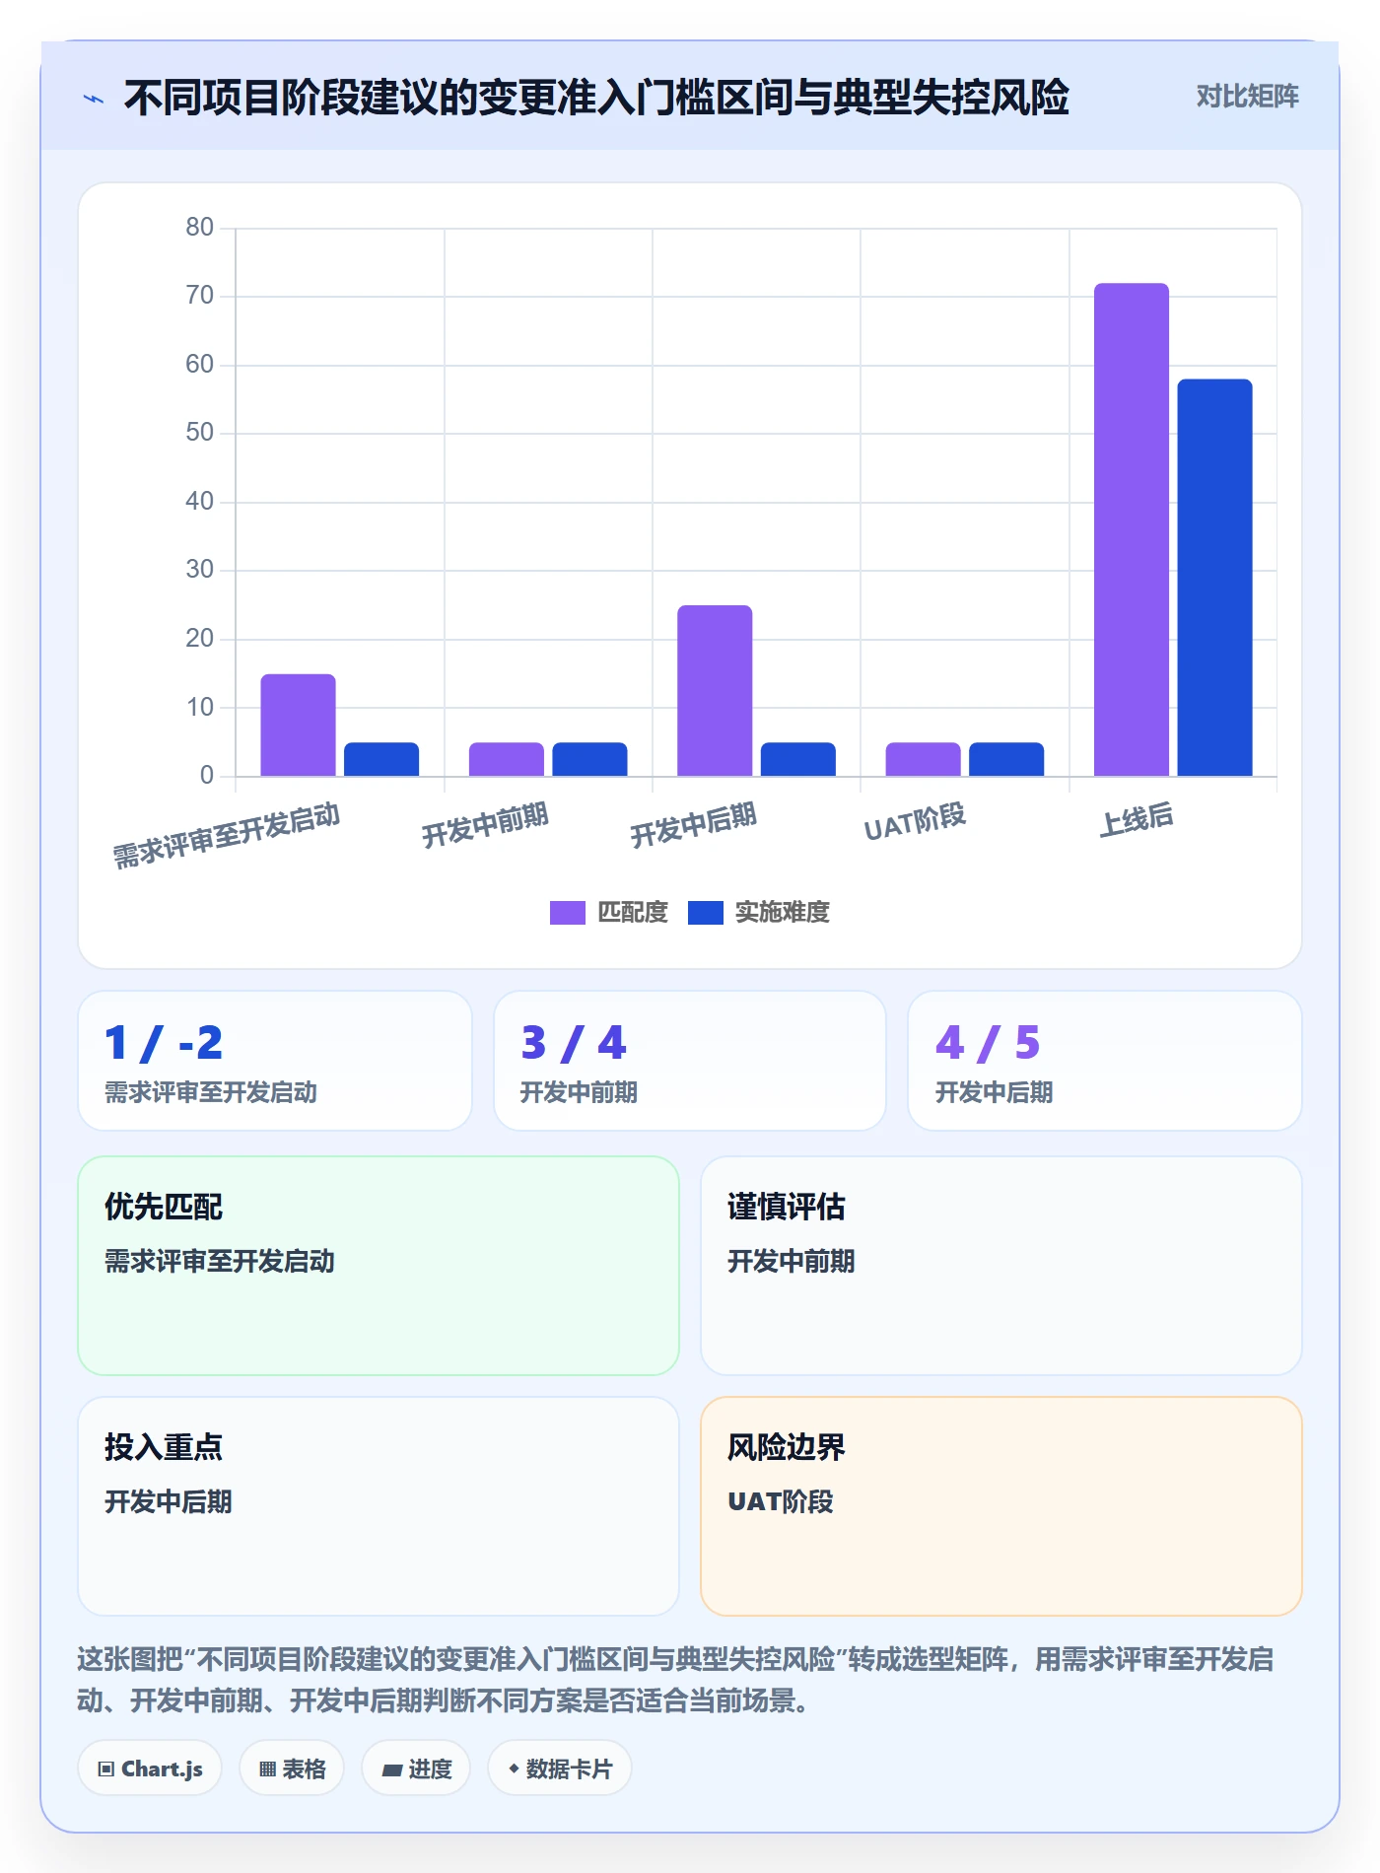Click the blue 需求评审至开发启动 bar in chart

[381, 759]
